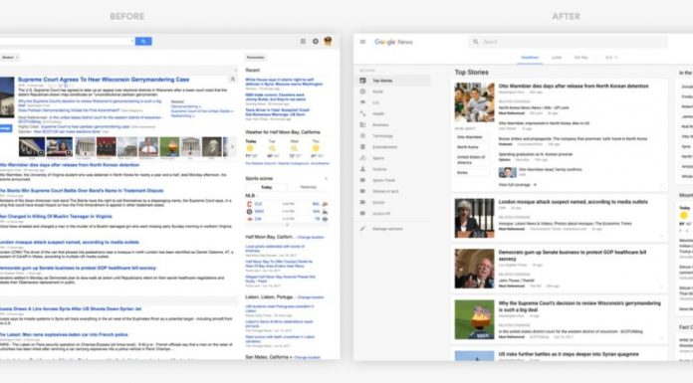Select the U.S. flag icon in sidebar
Screen dimensions: 693x383
click(362, 102)
